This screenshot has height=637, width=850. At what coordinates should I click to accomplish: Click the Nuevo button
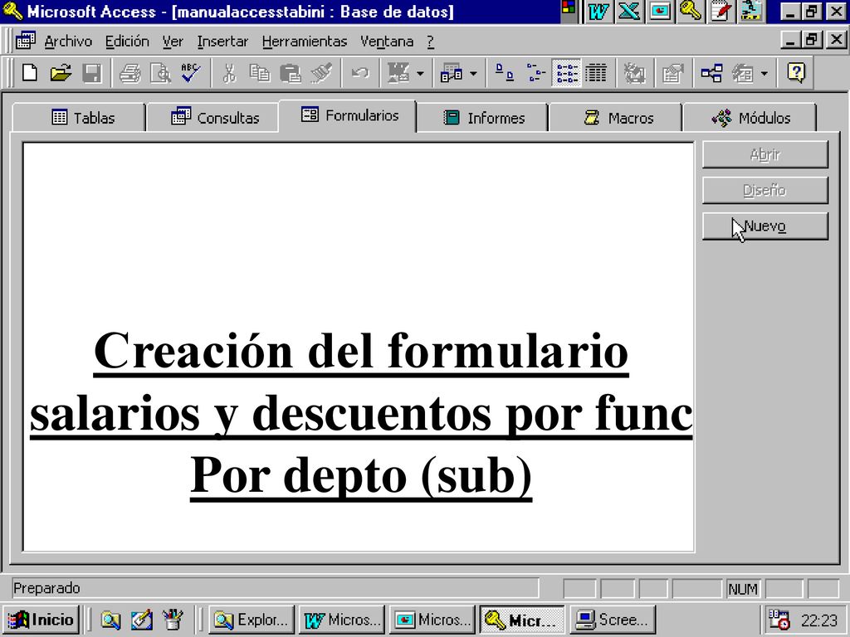coord(765,226)
